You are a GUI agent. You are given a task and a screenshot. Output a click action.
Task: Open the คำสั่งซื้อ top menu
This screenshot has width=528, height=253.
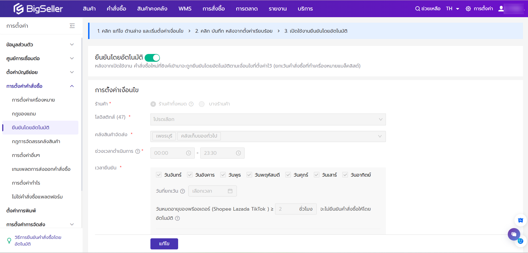pos(116,9)
